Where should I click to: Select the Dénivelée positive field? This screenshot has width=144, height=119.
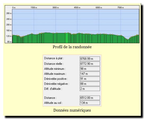tap(90, 79)
